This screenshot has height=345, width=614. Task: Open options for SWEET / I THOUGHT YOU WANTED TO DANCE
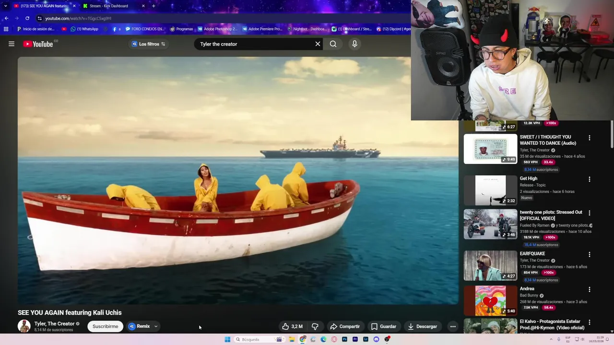pyautogui.click(x=590, y=138)
